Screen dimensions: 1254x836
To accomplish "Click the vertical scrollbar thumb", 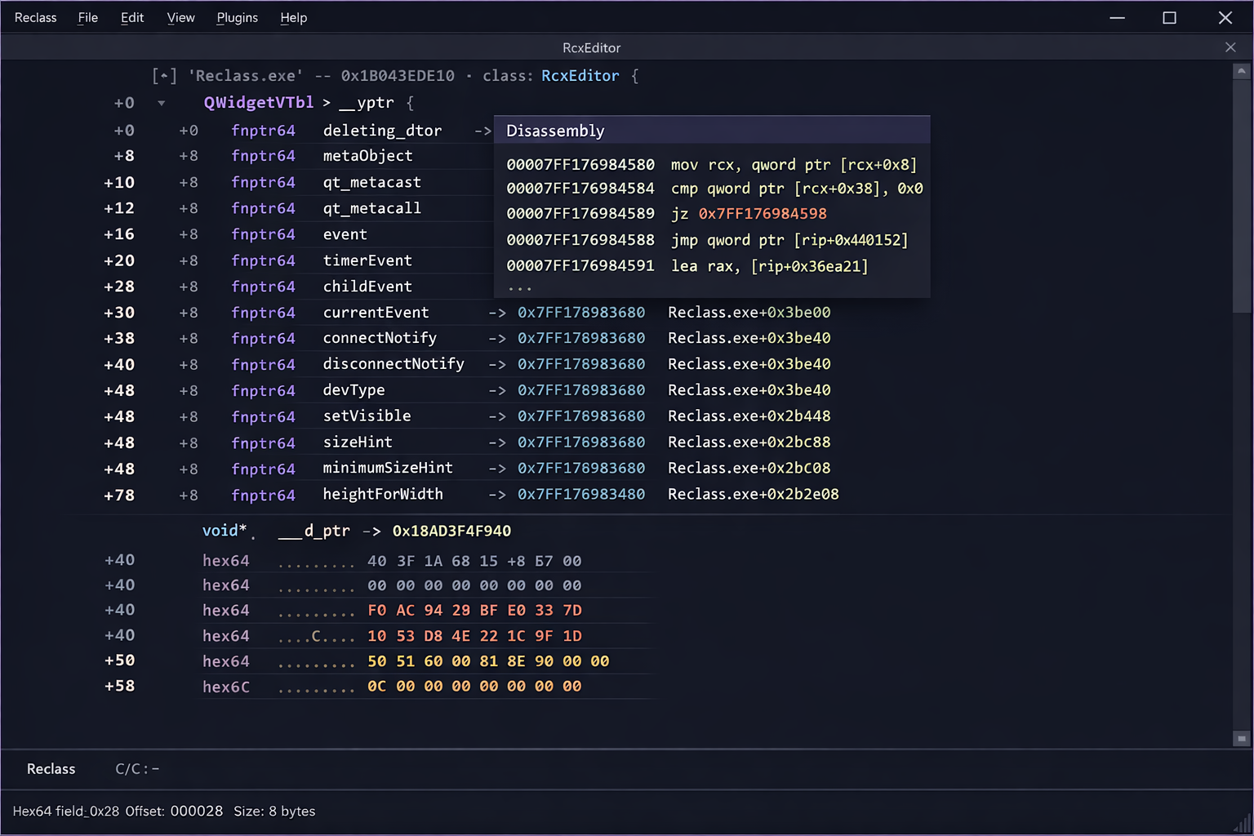I will 1241,196.
